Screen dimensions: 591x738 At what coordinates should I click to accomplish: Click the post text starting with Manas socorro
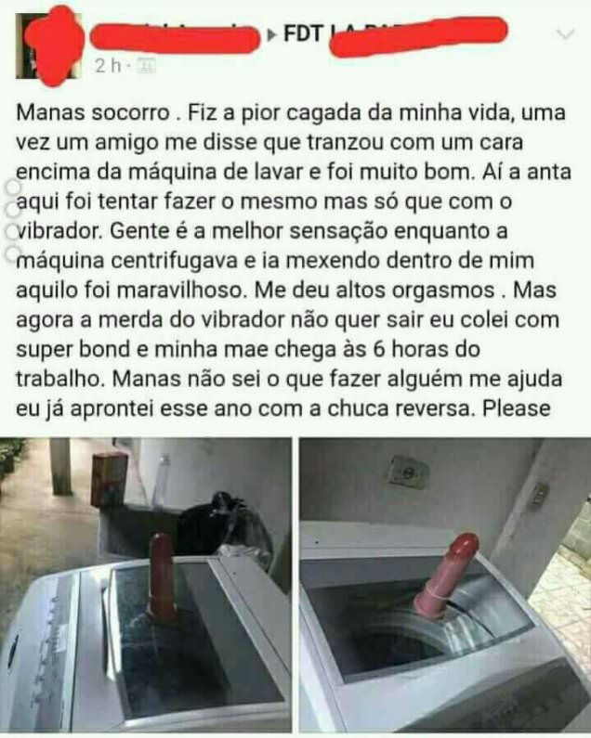click(292, 260)
